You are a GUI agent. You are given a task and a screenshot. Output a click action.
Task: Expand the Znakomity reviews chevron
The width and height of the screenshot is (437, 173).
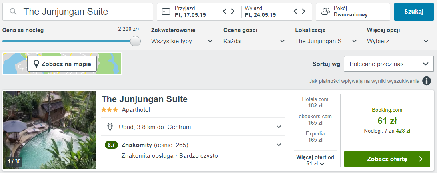[279, 145]
